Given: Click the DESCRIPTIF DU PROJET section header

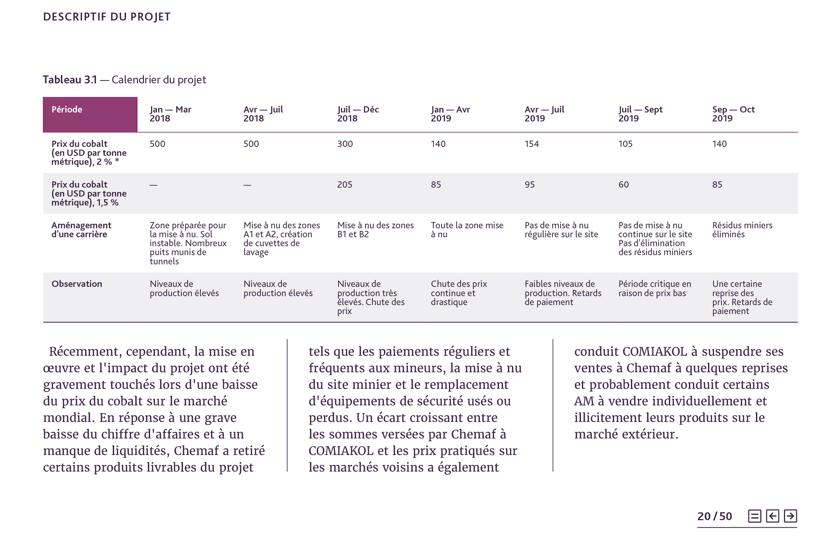Looking at the screenshot, I should 107,17.
